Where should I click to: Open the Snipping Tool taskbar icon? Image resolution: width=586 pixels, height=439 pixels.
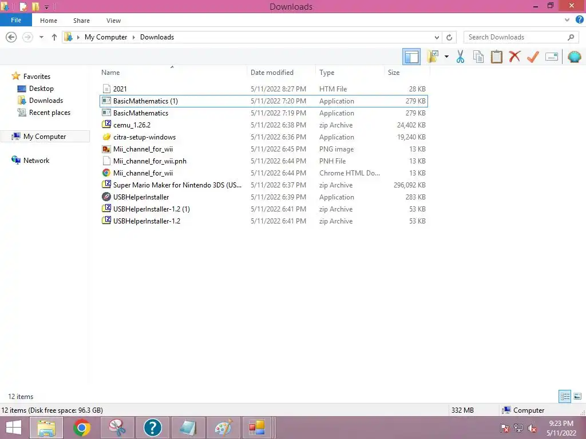point(117,428)
